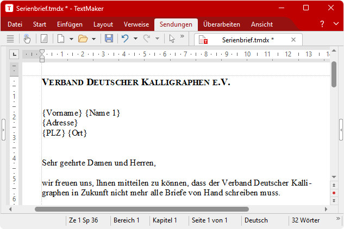Click the horizontal ruler at mark 5
Screen dimensions: 344x229
pos(145,54)
